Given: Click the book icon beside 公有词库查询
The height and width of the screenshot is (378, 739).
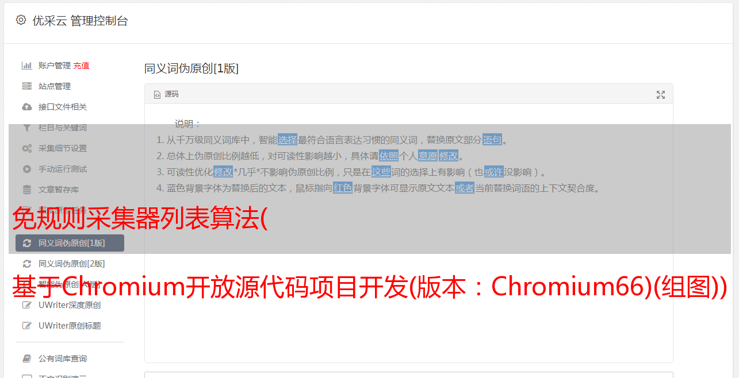Looking at the screenshot, I should click(26, 358).
